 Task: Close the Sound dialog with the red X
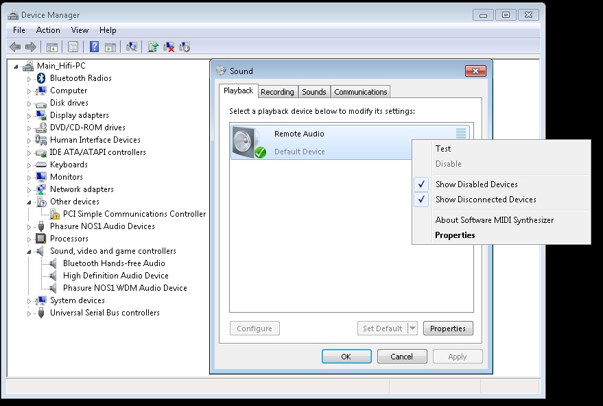(475, 71)
